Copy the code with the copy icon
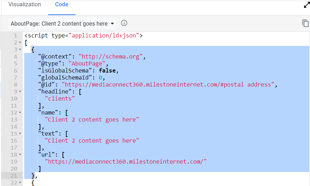The width and height of the screenshot is (310, 186). click(305, 23)
